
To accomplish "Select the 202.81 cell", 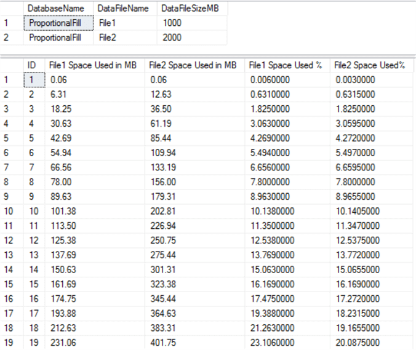I will pos(194,212).
